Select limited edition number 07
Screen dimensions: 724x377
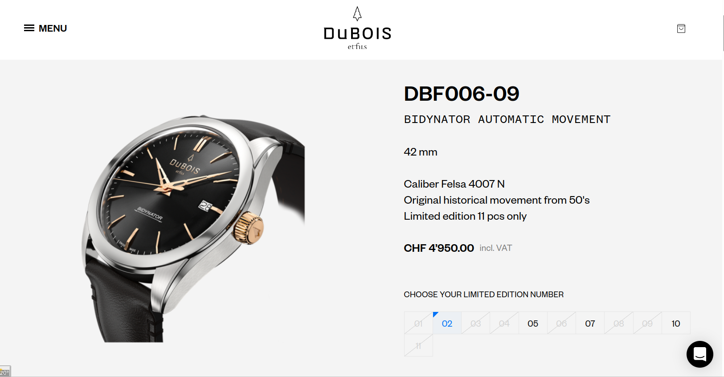pos(590,323)
